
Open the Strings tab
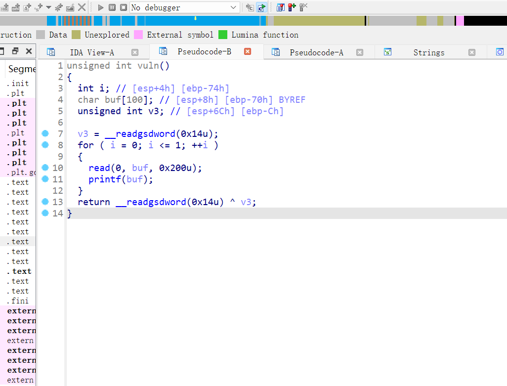click(x=428, y=52)
